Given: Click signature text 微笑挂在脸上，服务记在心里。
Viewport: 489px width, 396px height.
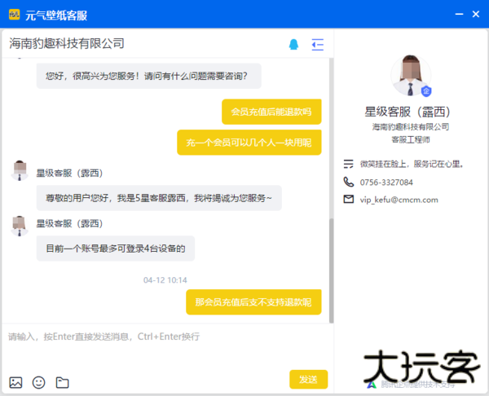Looking at the screenshot, I should click(412, 164).
